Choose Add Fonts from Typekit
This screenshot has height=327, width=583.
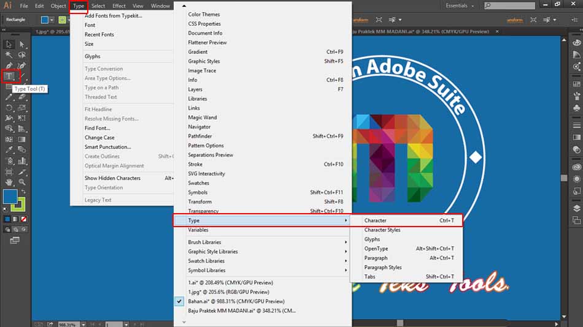[x=114, y=15]
